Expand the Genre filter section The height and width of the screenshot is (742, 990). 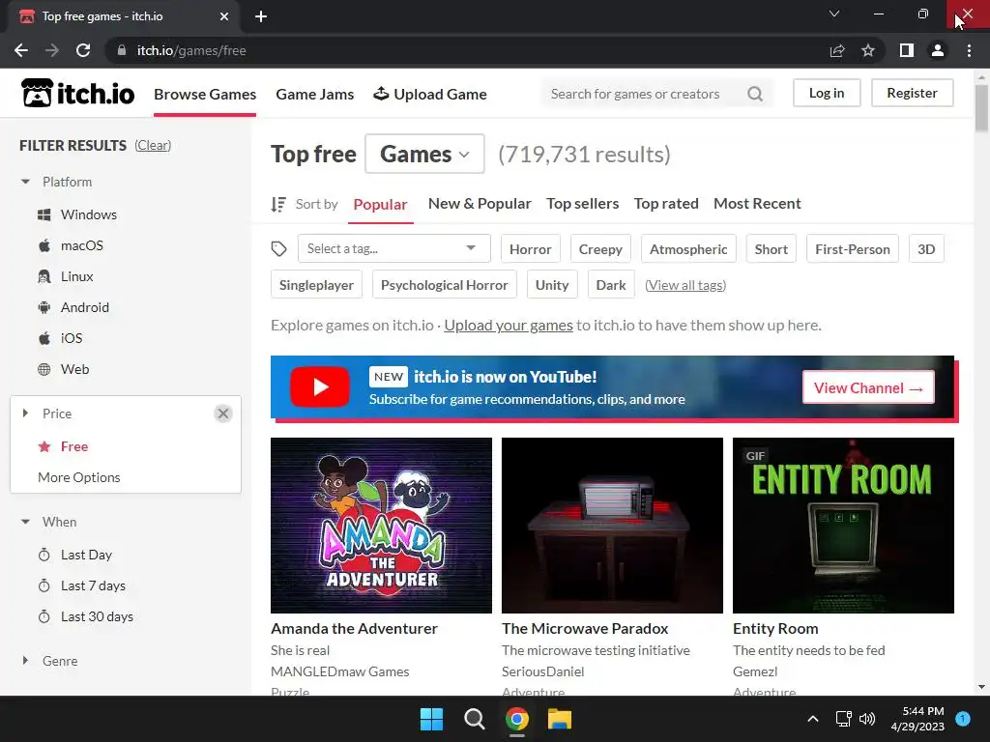25,661
